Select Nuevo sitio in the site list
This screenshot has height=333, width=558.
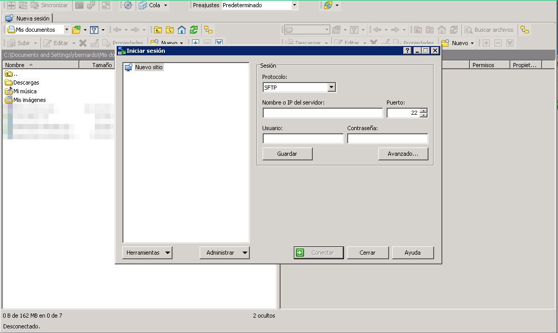tap(148, 67)
